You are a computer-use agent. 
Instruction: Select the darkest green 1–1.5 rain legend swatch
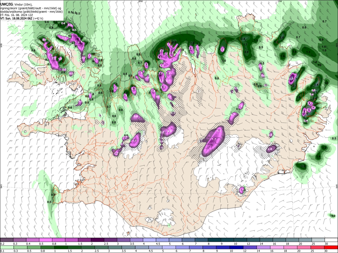pyautogui.click(x=61, y=247)
